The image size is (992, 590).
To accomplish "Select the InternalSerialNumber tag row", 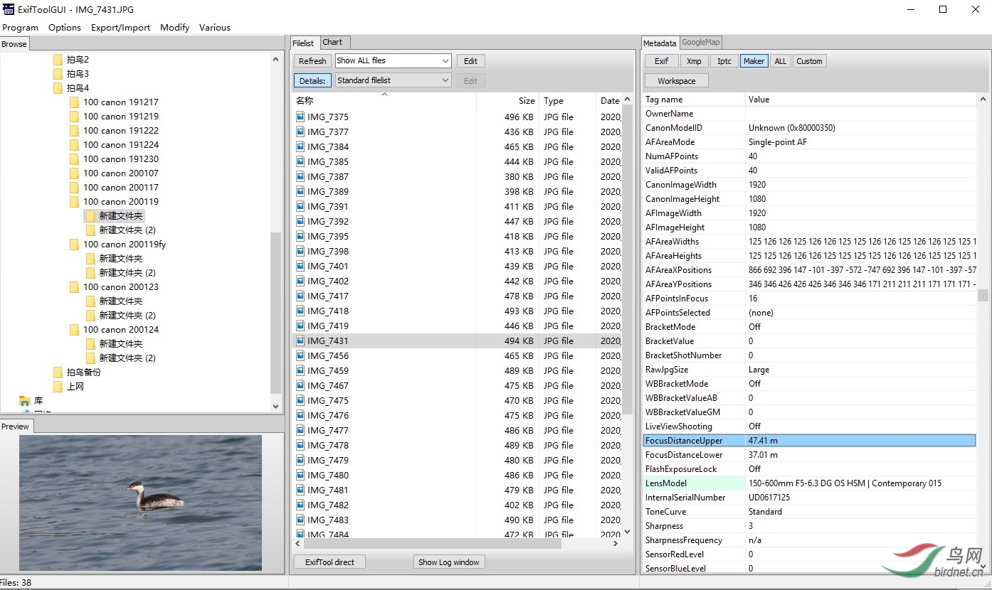I will coord(809,498).
